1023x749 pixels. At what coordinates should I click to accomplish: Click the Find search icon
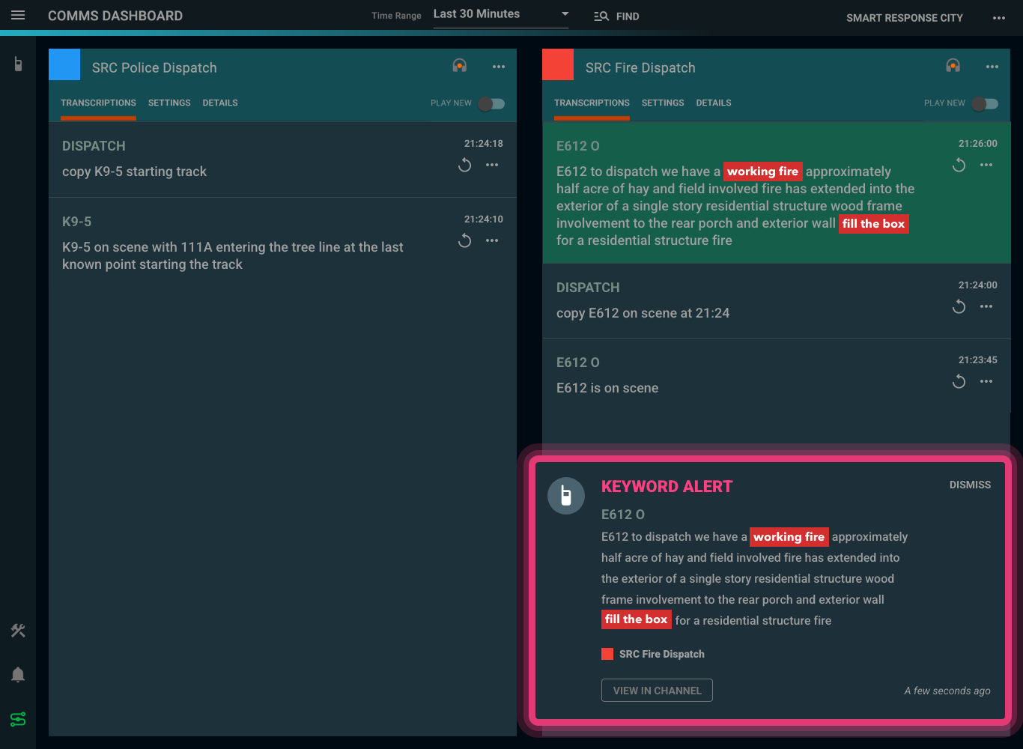(601, 16)
